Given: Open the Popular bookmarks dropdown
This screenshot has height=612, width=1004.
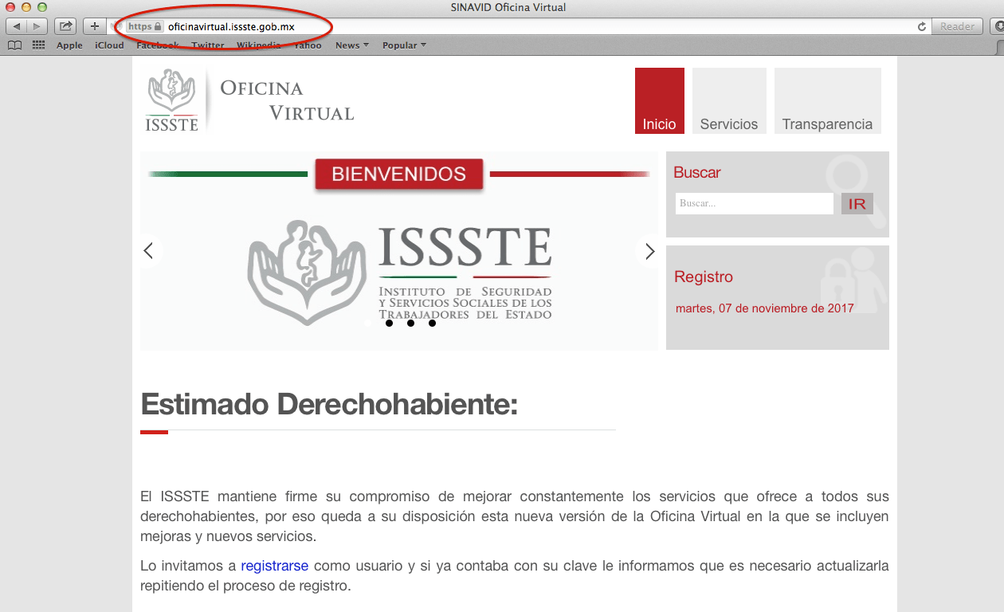Looking at the screenshot, I should point(404,45).
